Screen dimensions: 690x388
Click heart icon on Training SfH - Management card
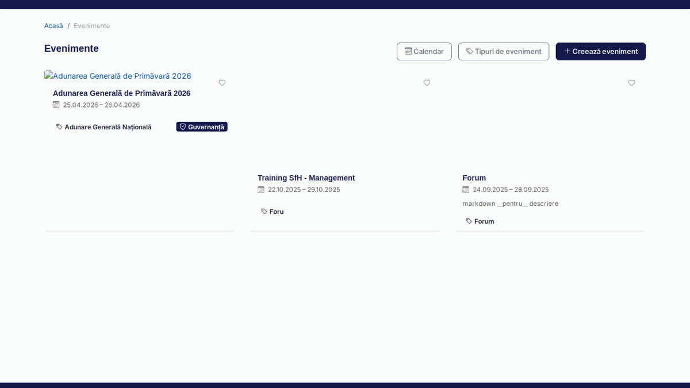427,83
